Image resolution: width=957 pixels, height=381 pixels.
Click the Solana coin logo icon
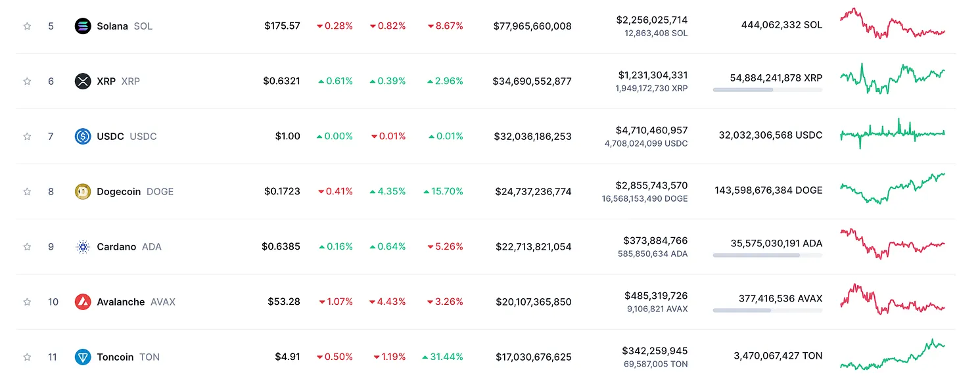coord(83,26)
